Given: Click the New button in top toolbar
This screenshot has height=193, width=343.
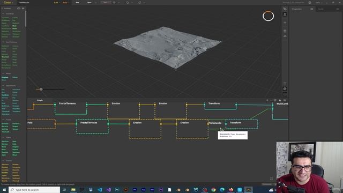Looking at the screenshot, I should [77, 3].
